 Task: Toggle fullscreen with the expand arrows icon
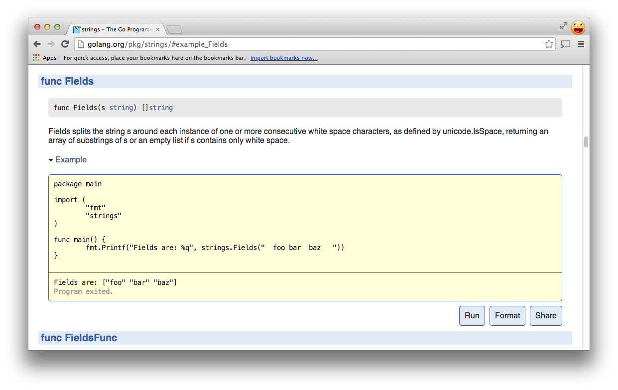[563, 26]
